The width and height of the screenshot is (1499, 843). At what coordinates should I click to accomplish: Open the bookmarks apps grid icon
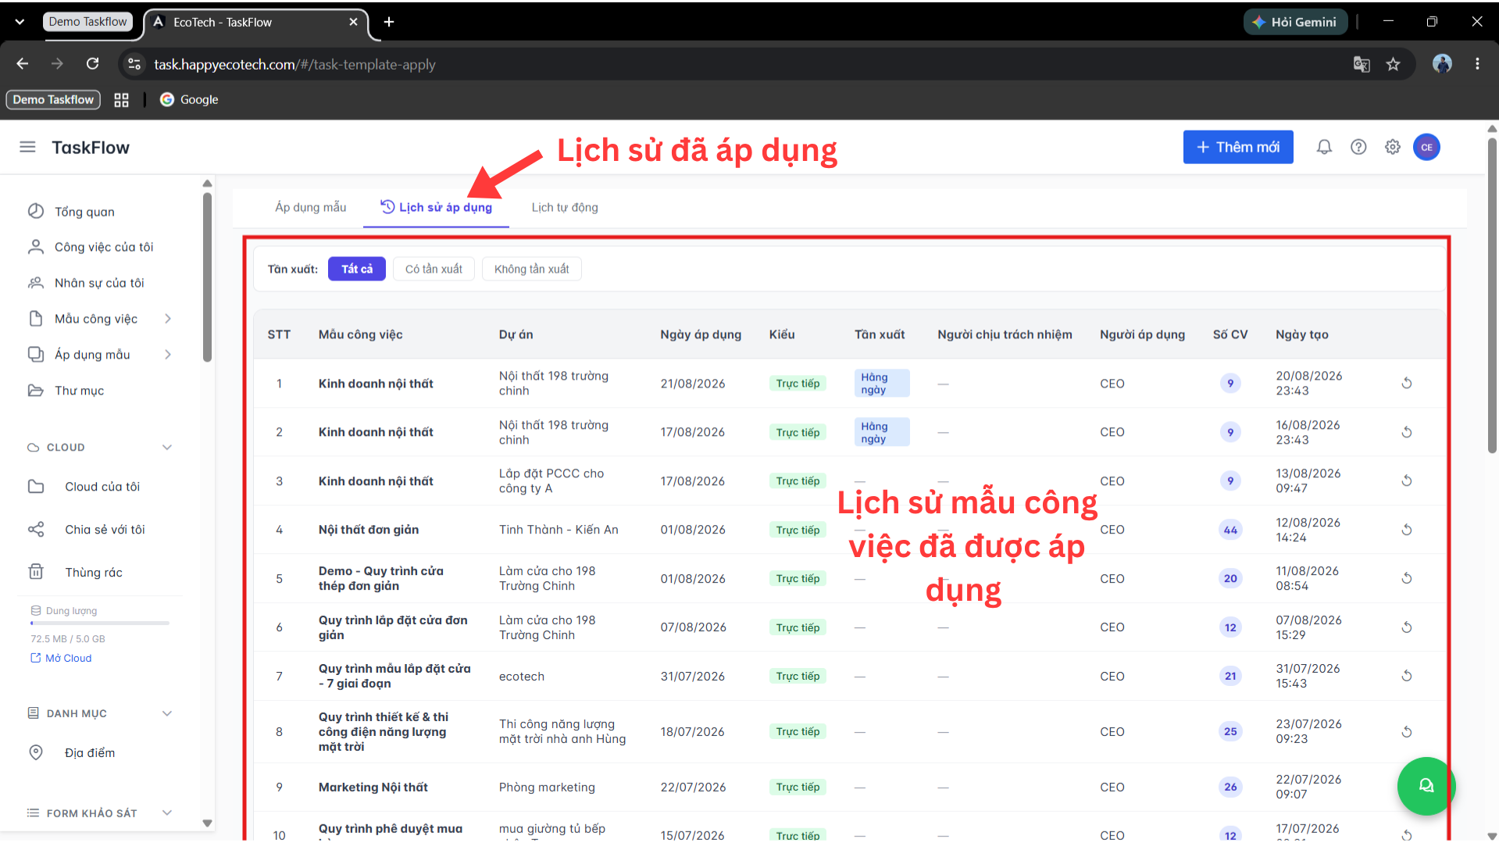[x=121, y=100]
